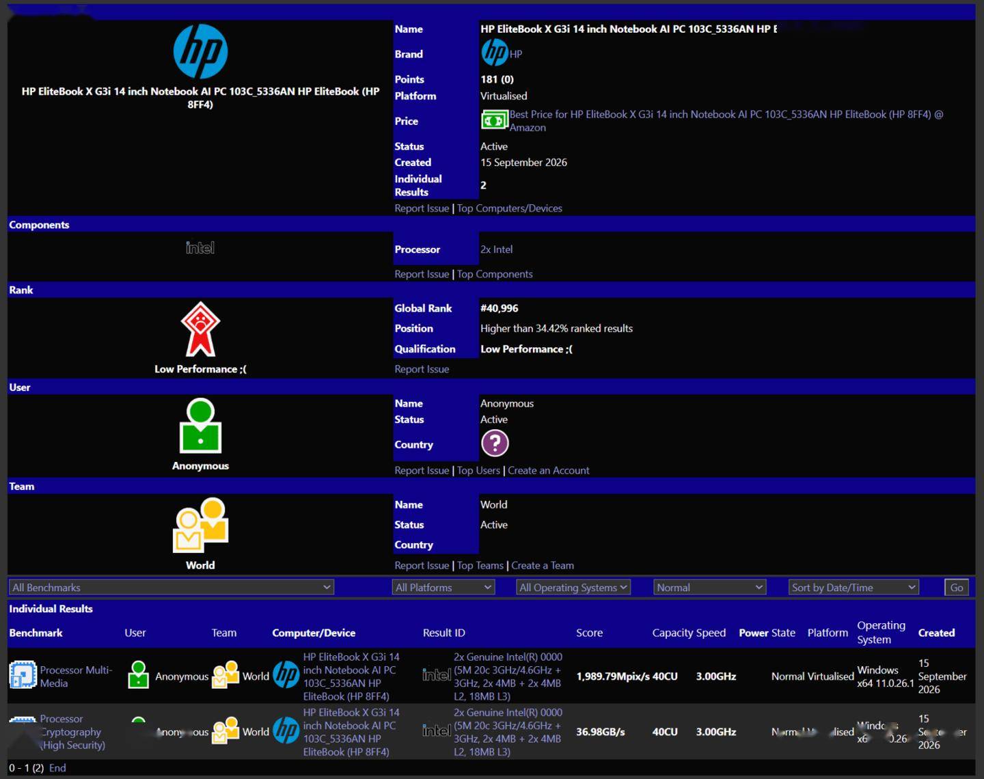984x779 pixels.
Task: Follow the Create an Account link
Action: point(549,470)
